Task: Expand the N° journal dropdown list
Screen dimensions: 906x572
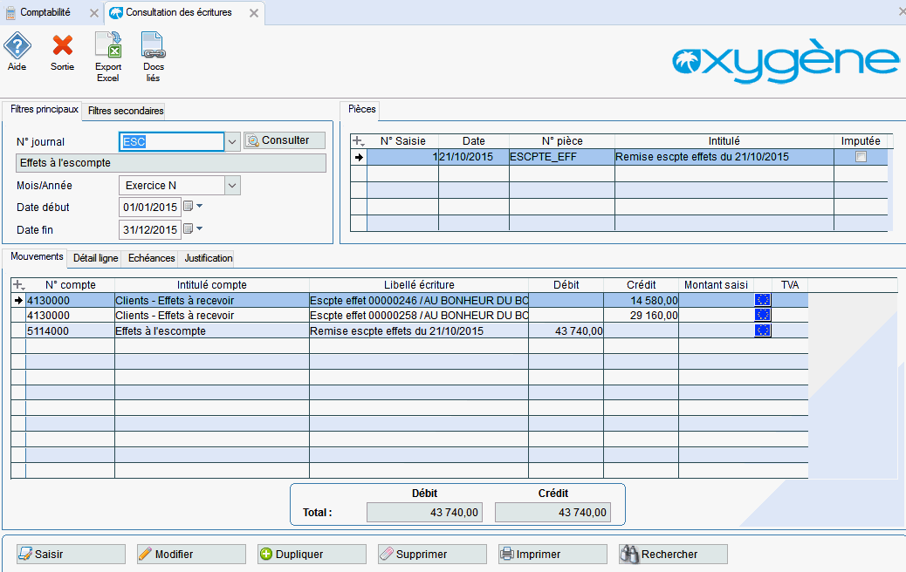Action: pyautogui.click(x=231, y=142)
